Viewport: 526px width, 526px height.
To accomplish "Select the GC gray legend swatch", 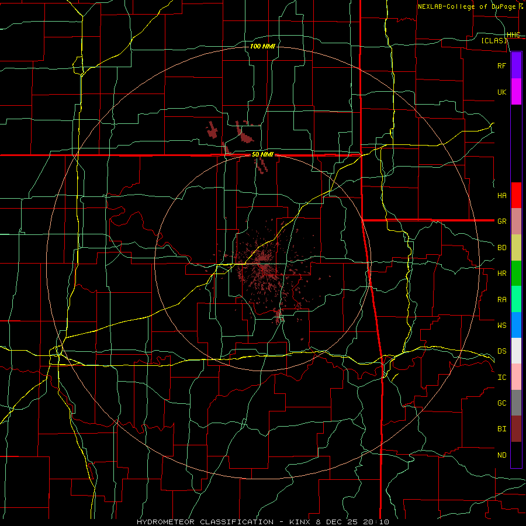I will [x=516, y=403].
